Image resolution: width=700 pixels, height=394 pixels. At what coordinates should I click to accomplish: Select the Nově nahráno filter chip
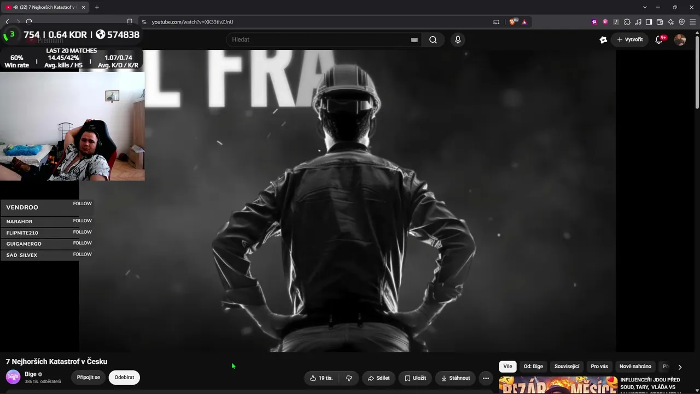pyautogui.click(x=635, y=367)
